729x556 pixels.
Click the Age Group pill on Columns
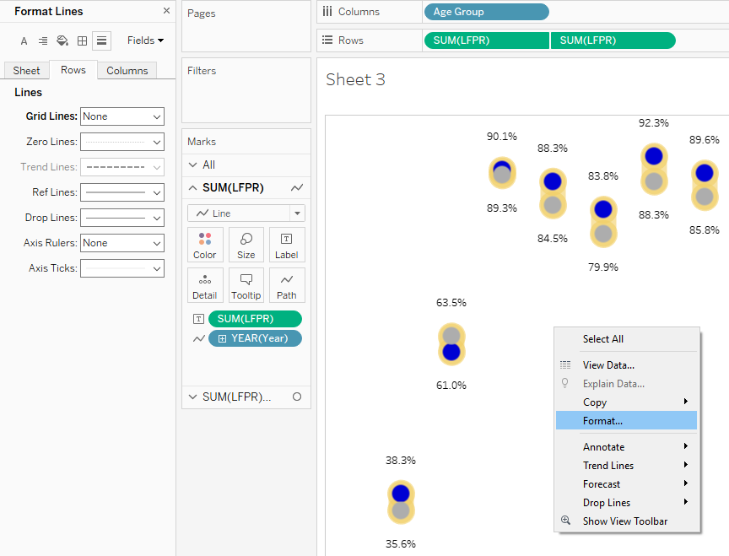486,12
